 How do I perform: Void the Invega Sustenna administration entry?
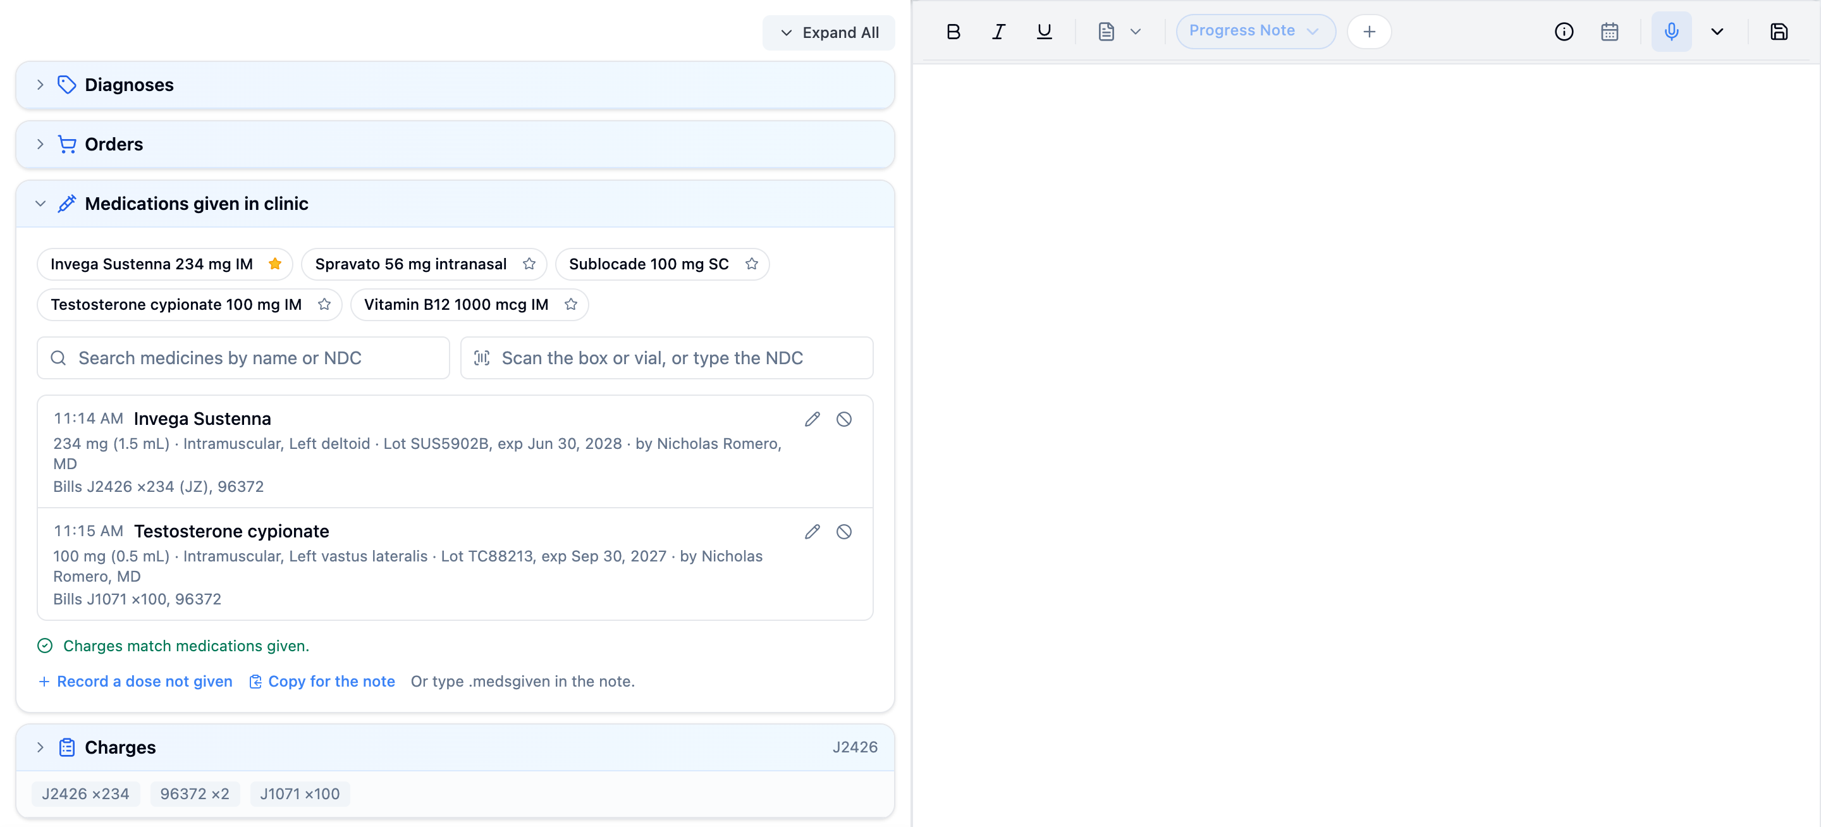click(x=843, y=419)
